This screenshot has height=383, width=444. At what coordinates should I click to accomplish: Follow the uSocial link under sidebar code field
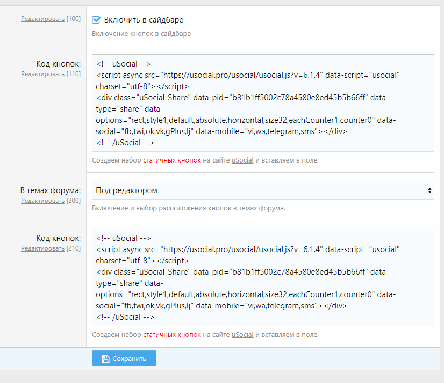pyautogui.click(x=242, y=160)
